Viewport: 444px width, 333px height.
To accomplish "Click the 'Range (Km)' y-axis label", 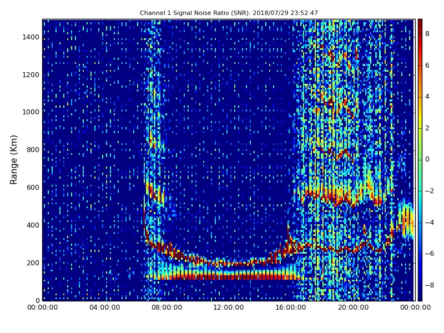I will [13, 160].
